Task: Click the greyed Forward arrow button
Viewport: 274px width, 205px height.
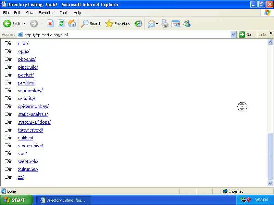Action: click(34, 24)
